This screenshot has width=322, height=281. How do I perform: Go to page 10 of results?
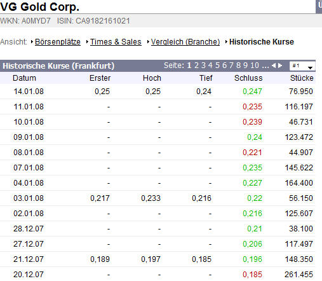tap(255, 65)
